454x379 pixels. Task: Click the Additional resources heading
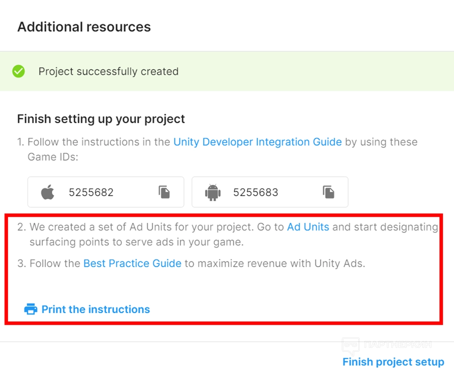tap(84, 27)
